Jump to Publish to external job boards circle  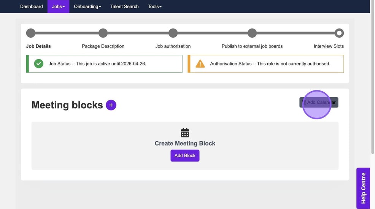tap(252, 33)
